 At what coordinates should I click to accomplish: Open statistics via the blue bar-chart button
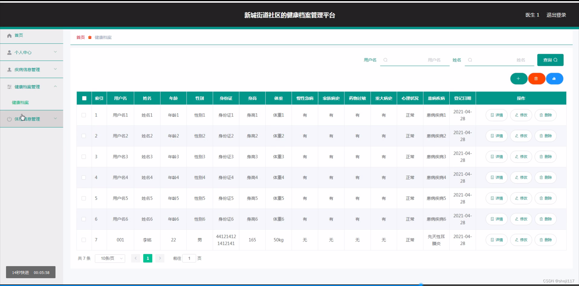point(554,79)
